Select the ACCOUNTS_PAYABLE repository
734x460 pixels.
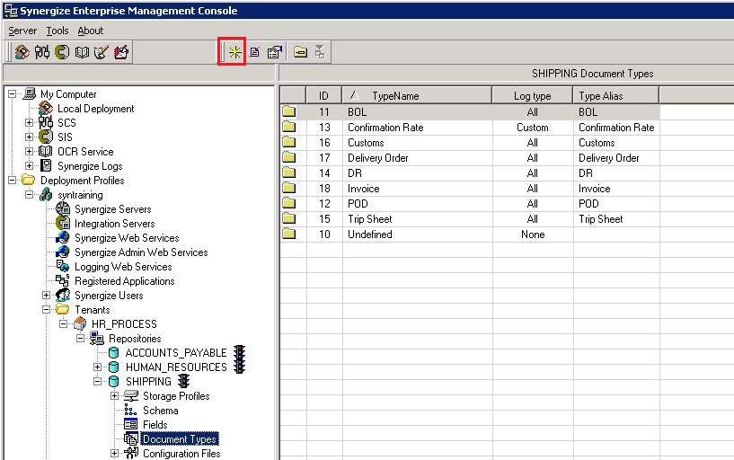176,352
